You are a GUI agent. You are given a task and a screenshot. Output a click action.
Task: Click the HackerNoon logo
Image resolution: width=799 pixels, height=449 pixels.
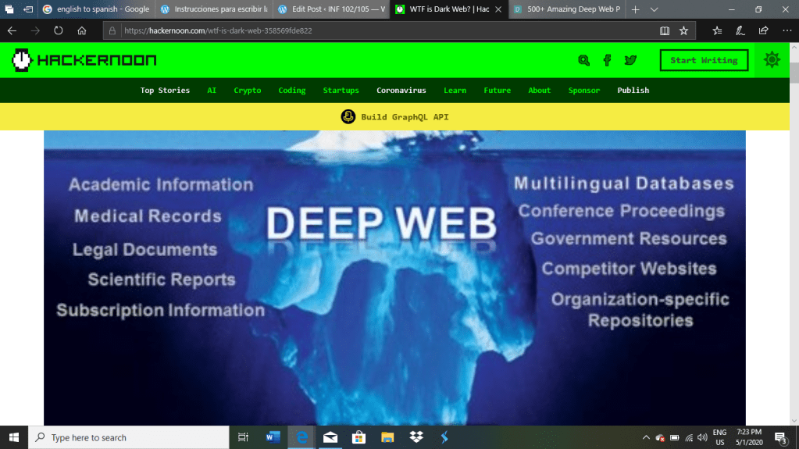(84, 60)
